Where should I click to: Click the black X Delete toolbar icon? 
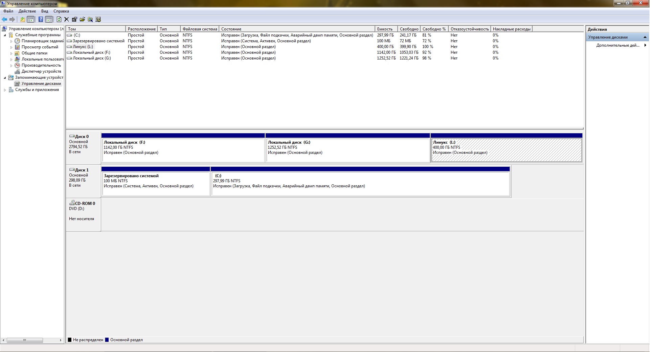click(67, 20)
